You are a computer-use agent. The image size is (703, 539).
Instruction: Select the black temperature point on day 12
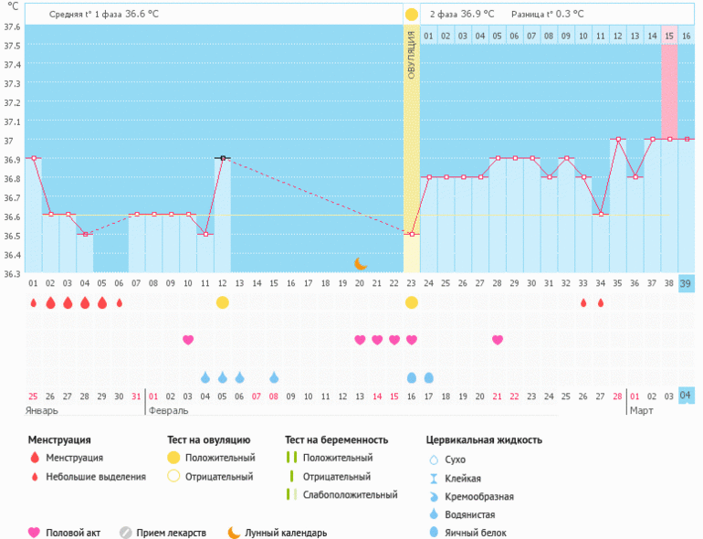[222, 158]
